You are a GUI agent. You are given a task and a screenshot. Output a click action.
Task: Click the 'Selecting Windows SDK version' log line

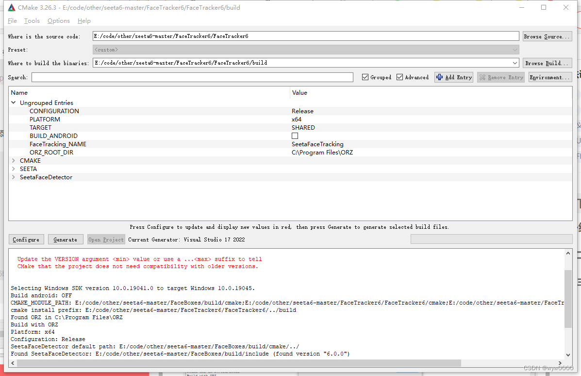(x=133, y=288)
